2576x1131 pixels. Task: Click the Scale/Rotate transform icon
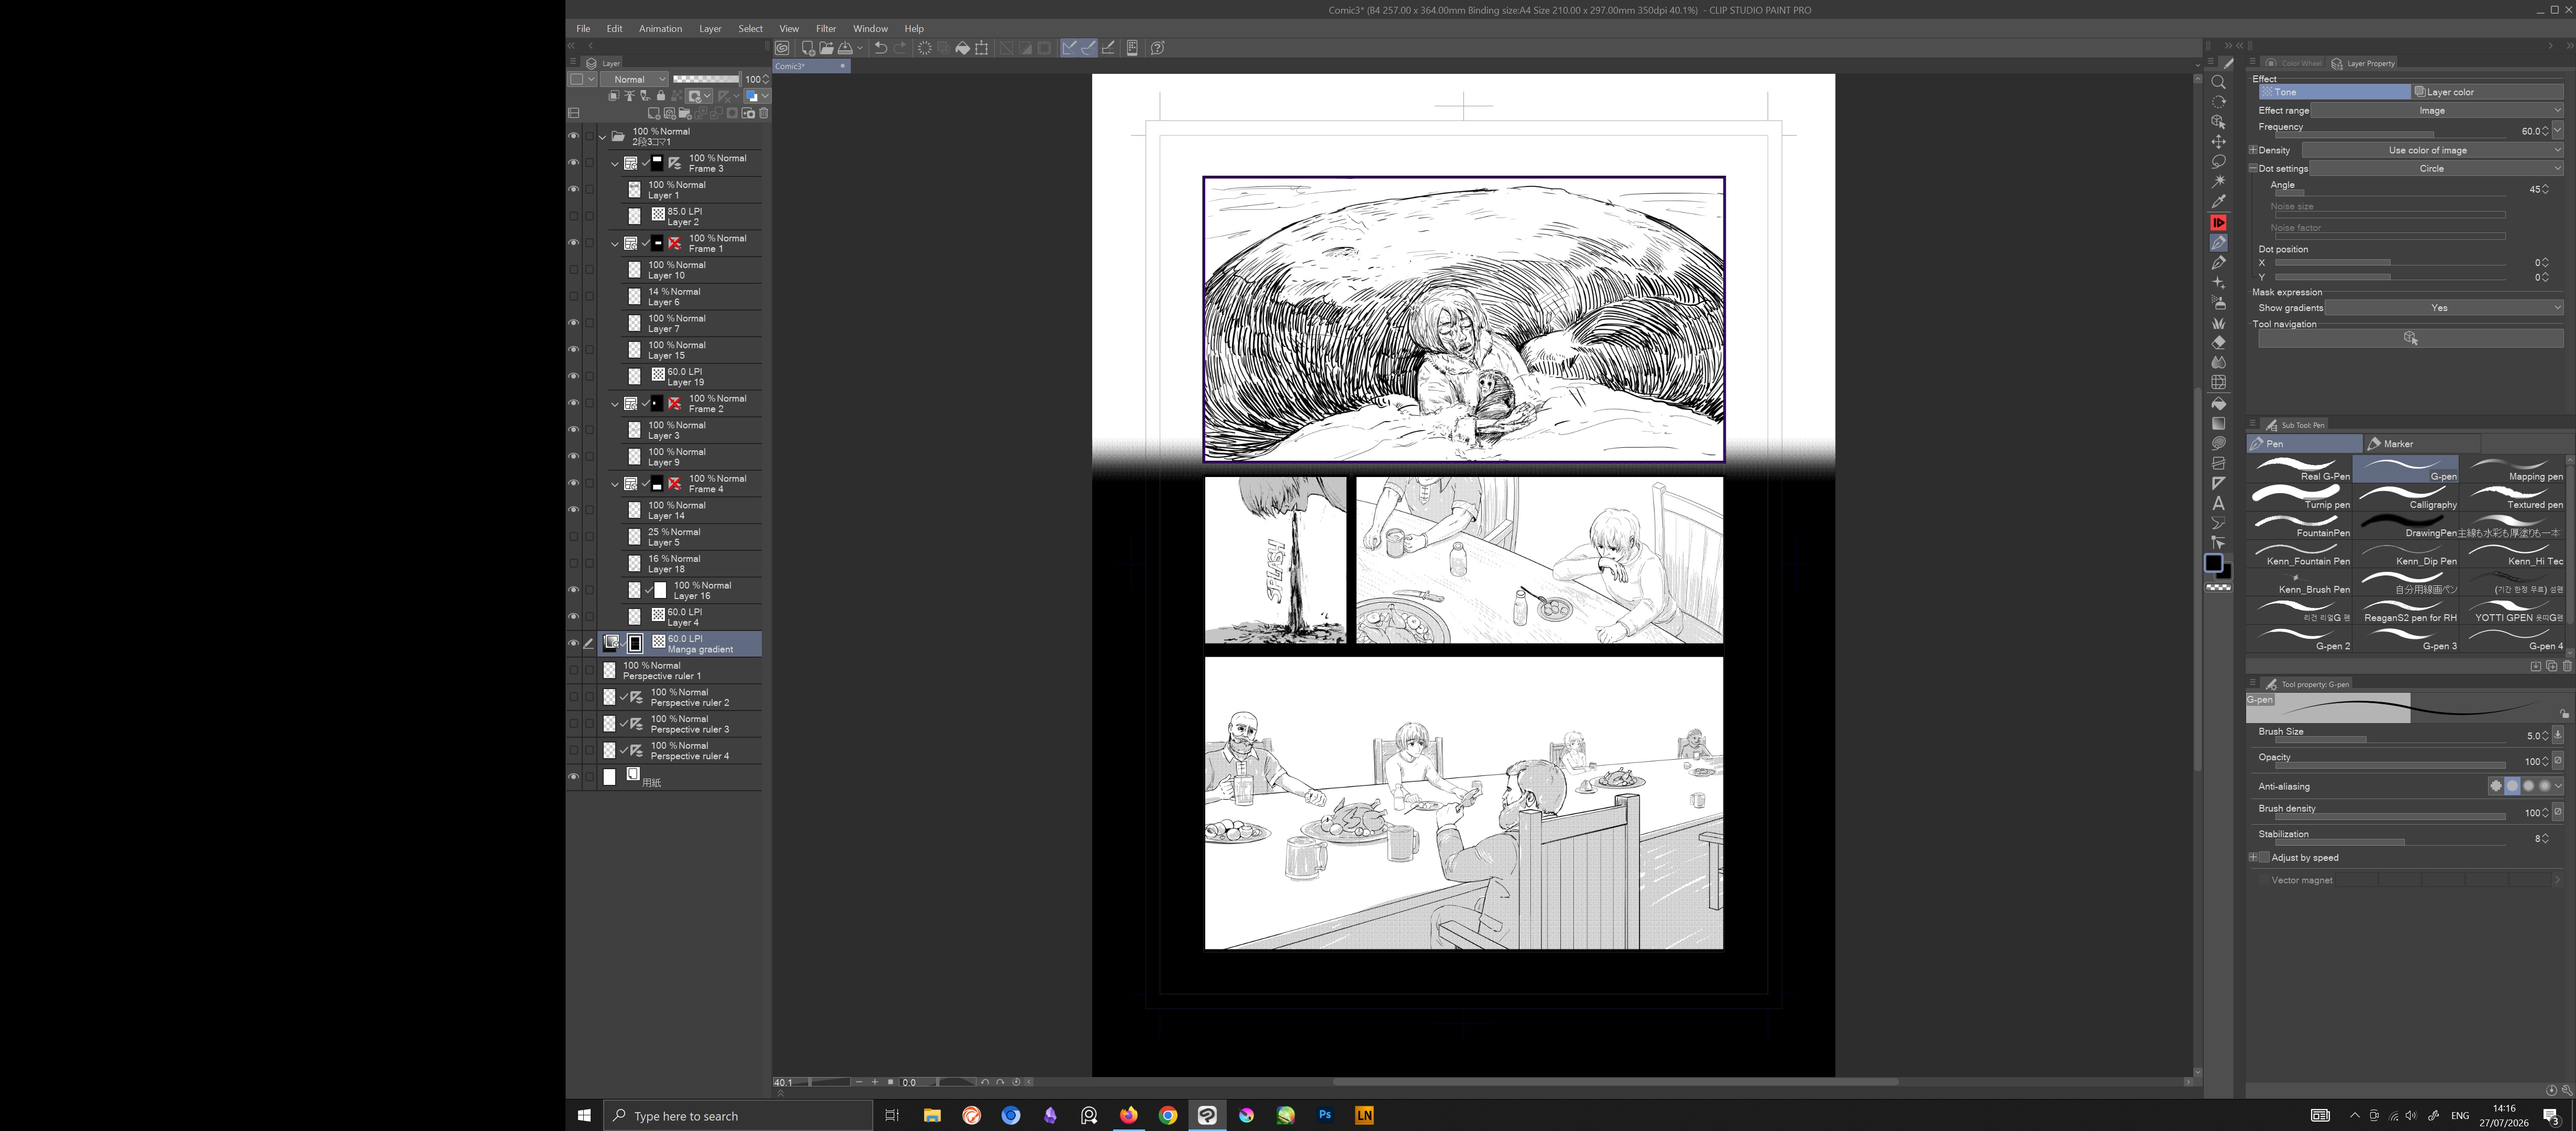click(x=981, y=48)
